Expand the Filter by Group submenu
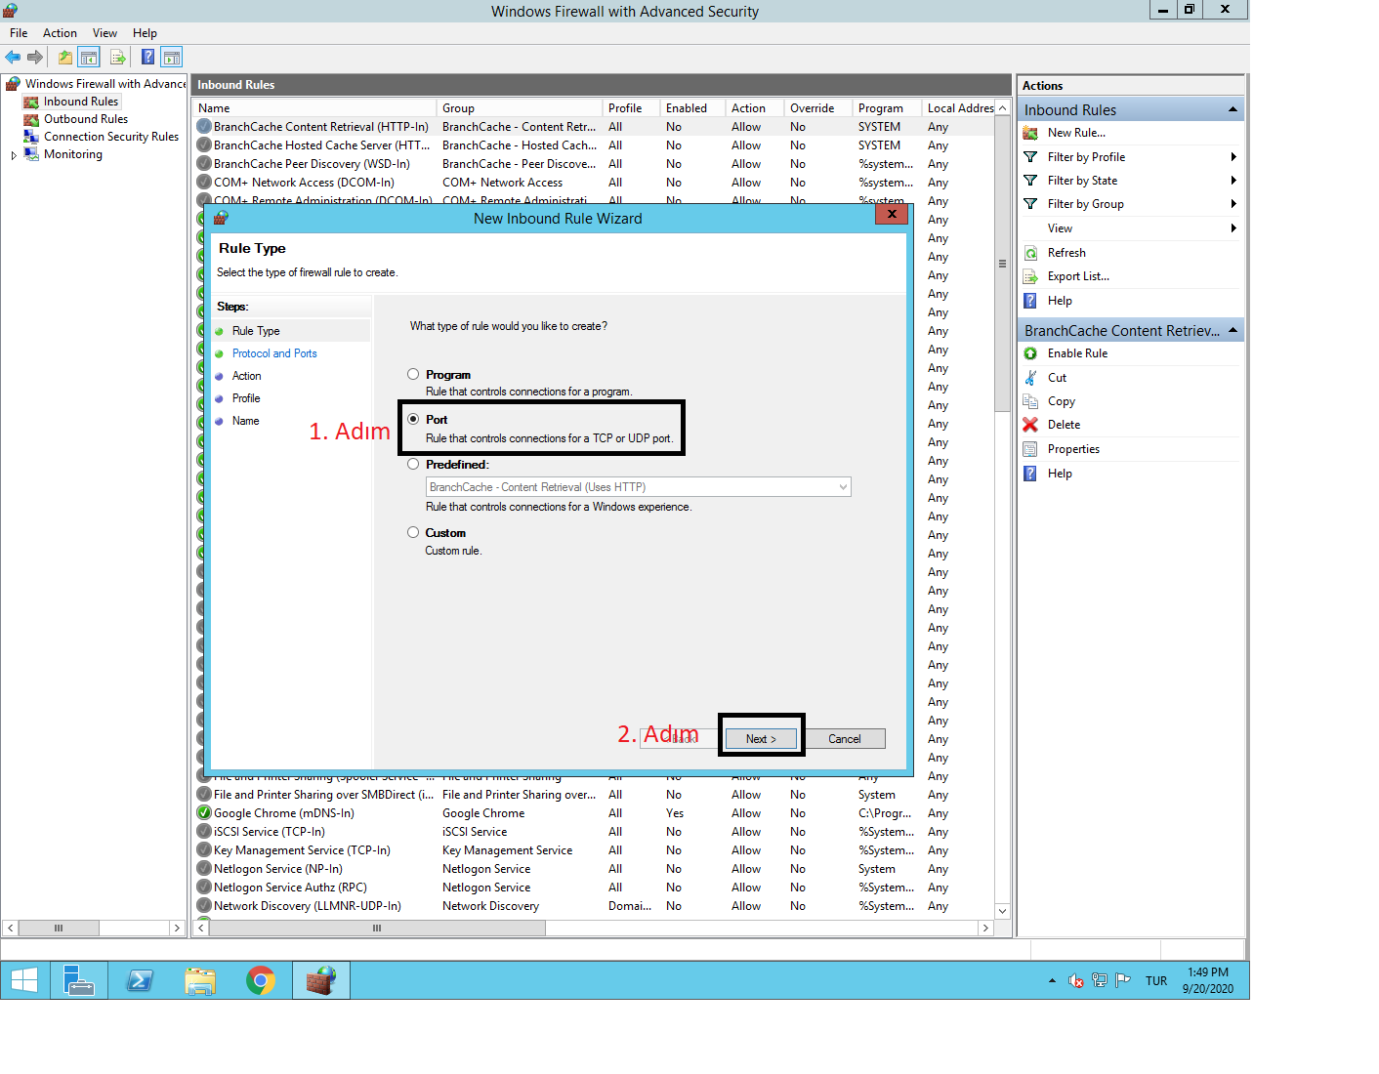This screenshot has width=1379, height=1074. tap(1233, 204)
